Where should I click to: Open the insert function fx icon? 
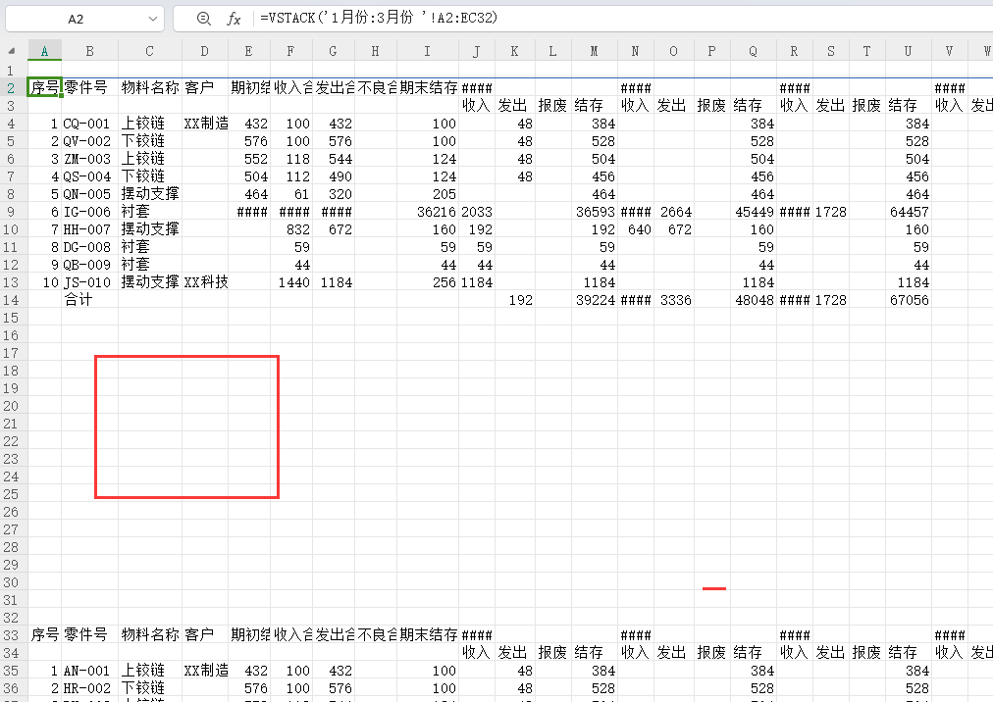click(x=234, y=19)
